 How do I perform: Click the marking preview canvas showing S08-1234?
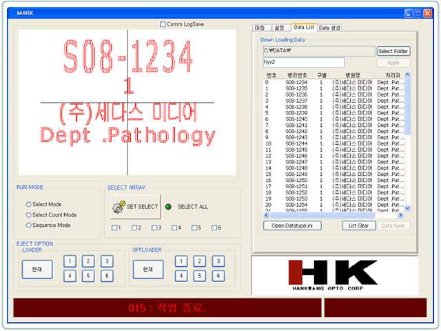tap(127, 103)
